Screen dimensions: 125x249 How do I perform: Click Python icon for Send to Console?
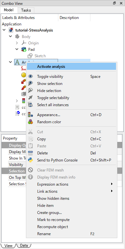point(30,160)
